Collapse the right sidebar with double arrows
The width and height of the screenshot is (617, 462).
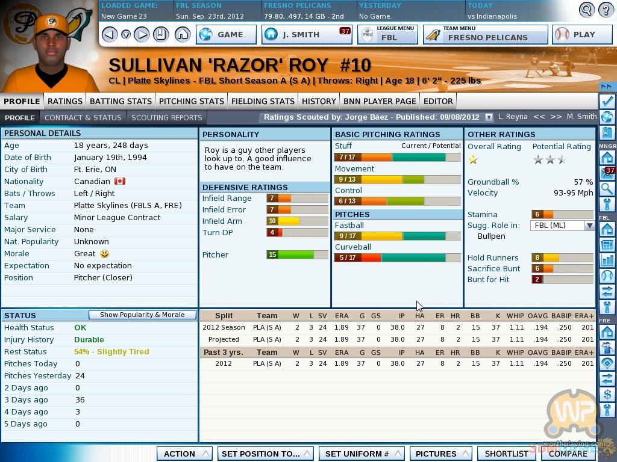click(x=606, y=87)
